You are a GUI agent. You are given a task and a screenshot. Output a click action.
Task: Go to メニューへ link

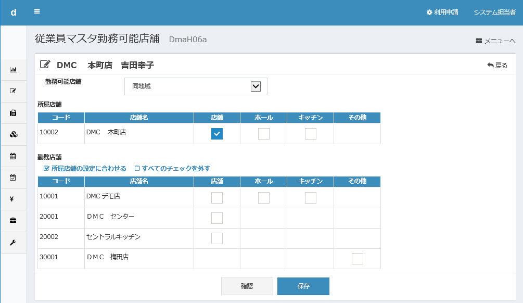coord(495,41)
